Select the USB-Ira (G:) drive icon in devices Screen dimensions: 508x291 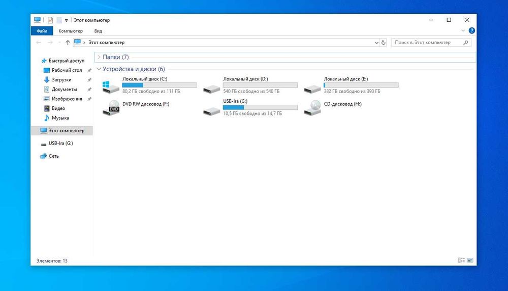click(211, 111)
